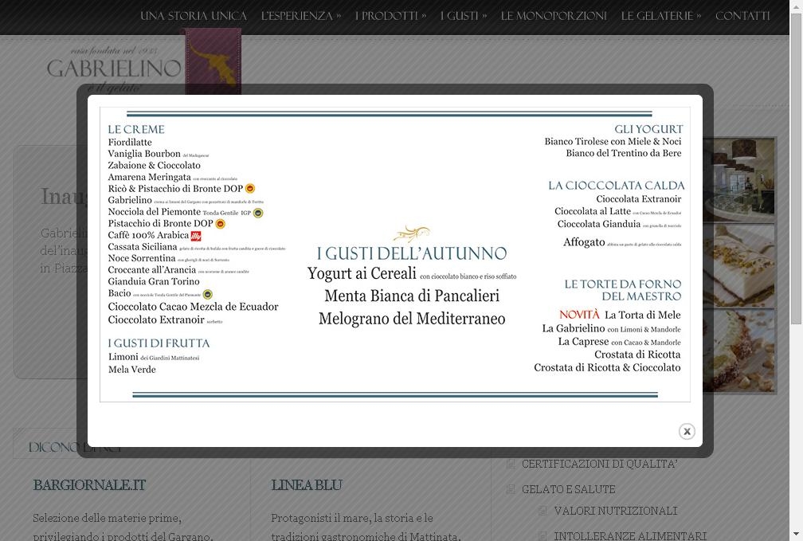Click the scrollbar up arrow
803x541 pixels.
(796, 6)
